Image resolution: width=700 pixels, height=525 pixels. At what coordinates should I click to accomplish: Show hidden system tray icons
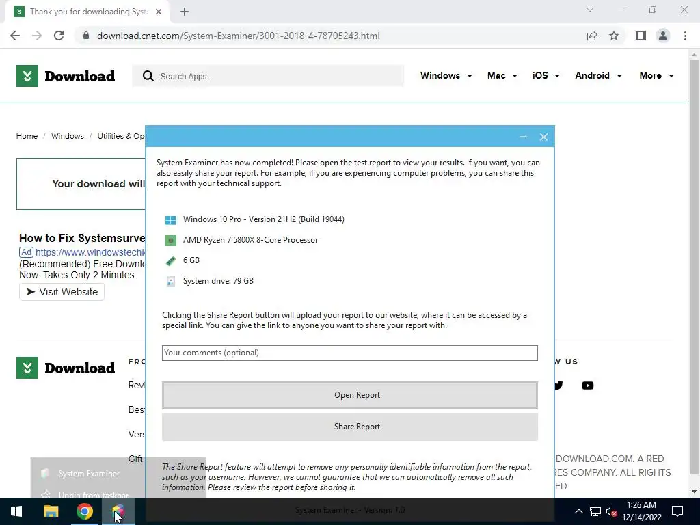(578, 511)
